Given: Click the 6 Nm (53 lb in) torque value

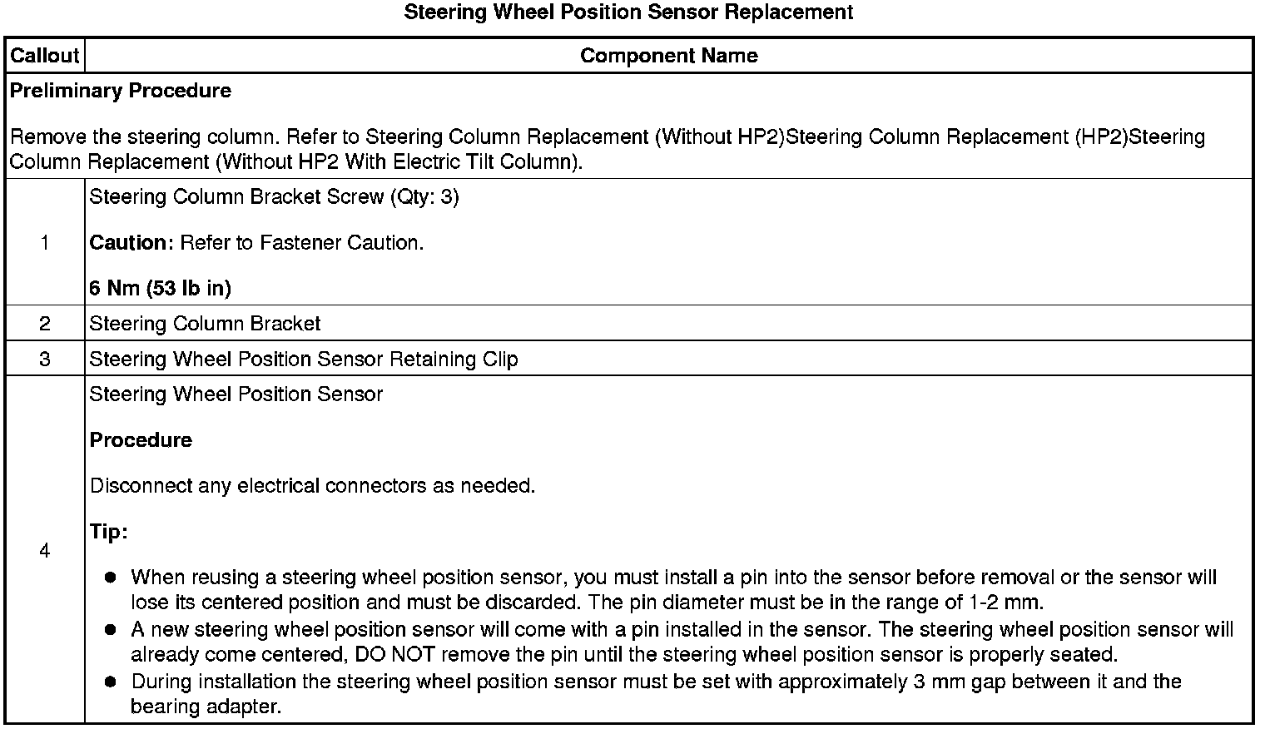Looking at the screenshot, I should pyautogui.click(x=160, y=288).
